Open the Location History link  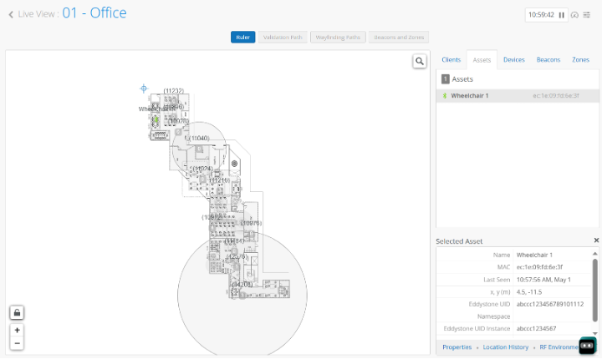click(x=506, y=346)
